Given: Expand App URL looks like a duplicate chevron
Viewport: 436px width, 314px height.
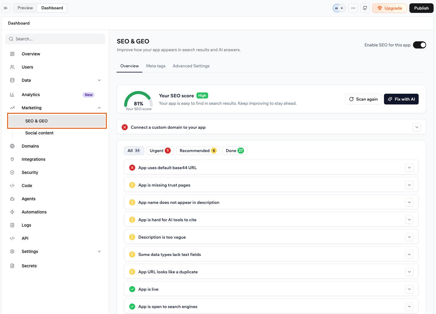Looking at the screenshot, I should point(409,272).
